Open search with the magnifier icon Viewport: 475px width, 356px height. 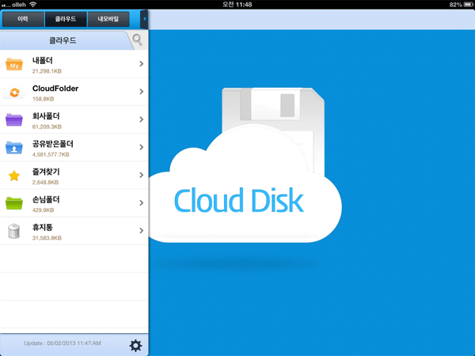tap(138, 40)
